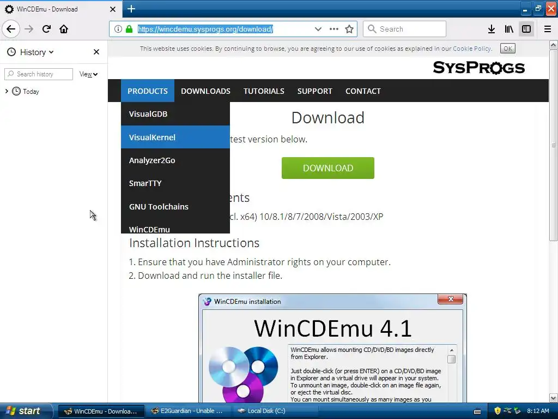Open the CONTACT menu
558x419 pixels.
click(x=363, y=91)
